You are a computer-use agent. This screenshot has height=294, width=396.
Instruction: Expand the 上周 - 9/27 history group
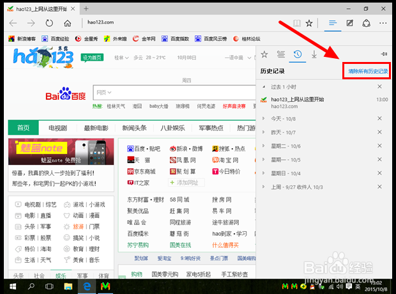pos(263,187)
